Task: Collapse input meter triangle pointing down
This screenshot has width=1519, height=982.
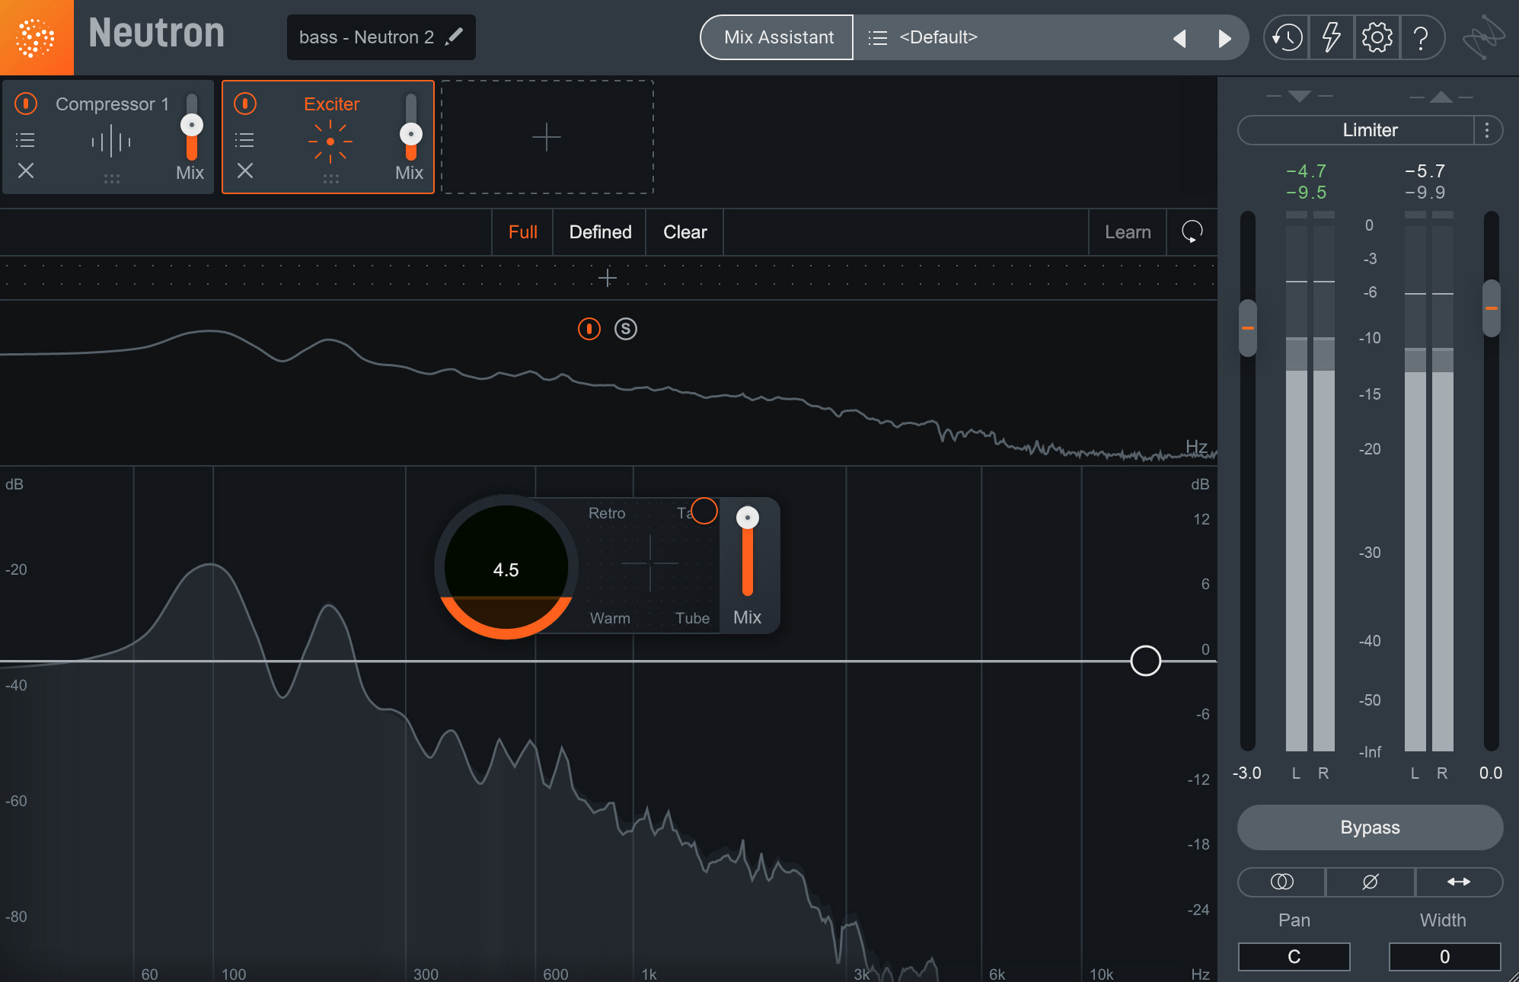Action: (x=1300, y=96)
